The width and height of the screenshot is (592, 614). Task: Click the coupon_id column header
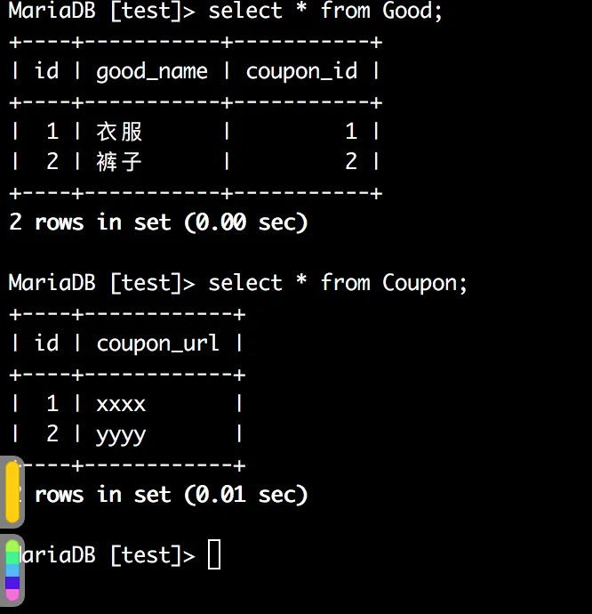[301, 71]
